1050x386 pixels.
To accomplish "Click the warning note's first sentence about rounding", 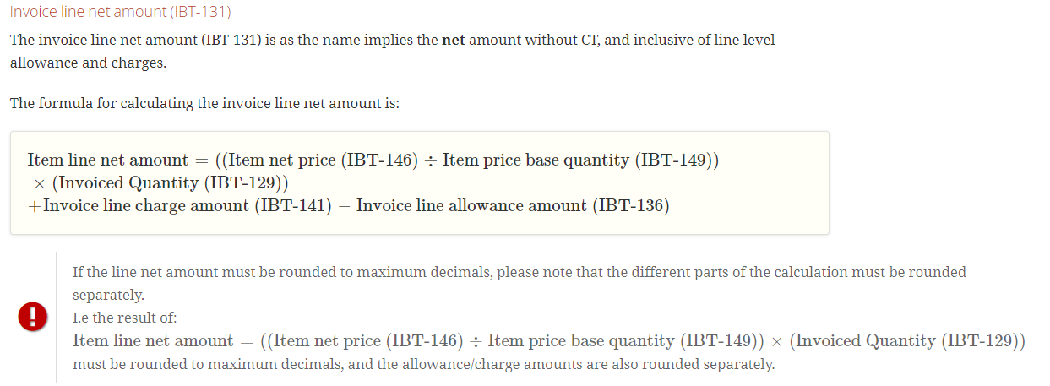I will 520,283.
